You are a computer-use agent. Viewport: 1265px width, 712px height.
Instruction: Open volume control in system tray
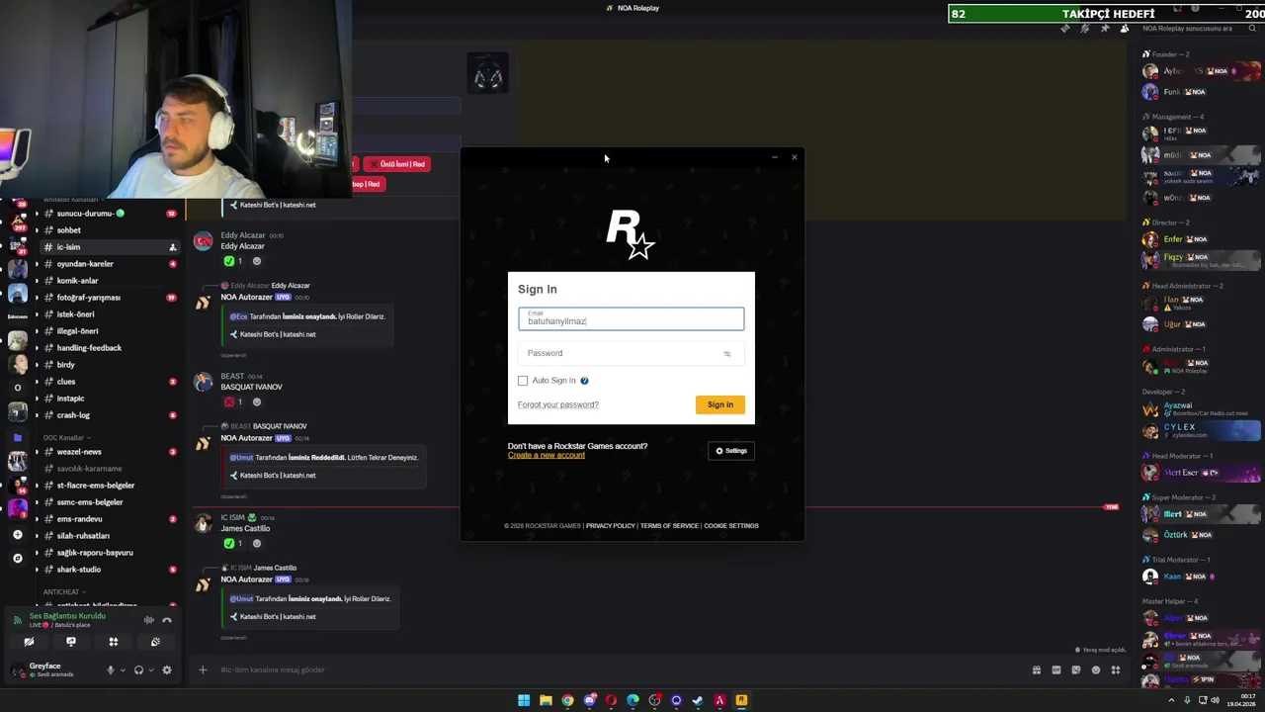click(x=1216, y=701)
